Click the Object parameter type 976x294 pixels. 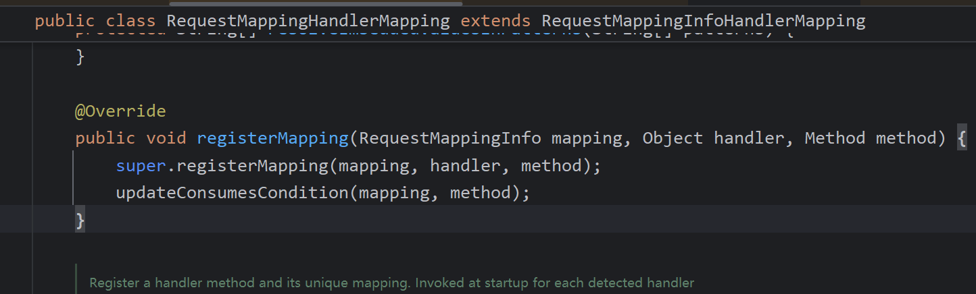(x=673, y=138)
